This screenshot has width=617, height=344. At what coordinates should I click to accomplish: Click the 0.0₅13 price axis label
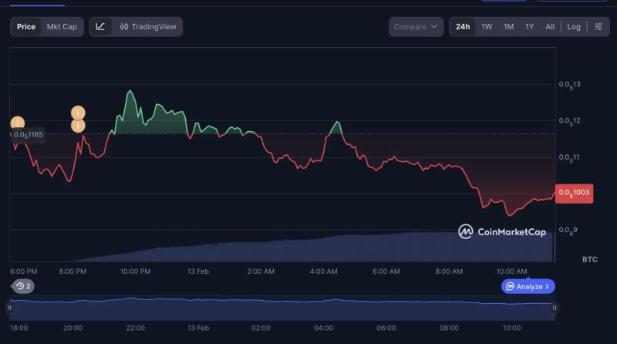coord(570,85)
